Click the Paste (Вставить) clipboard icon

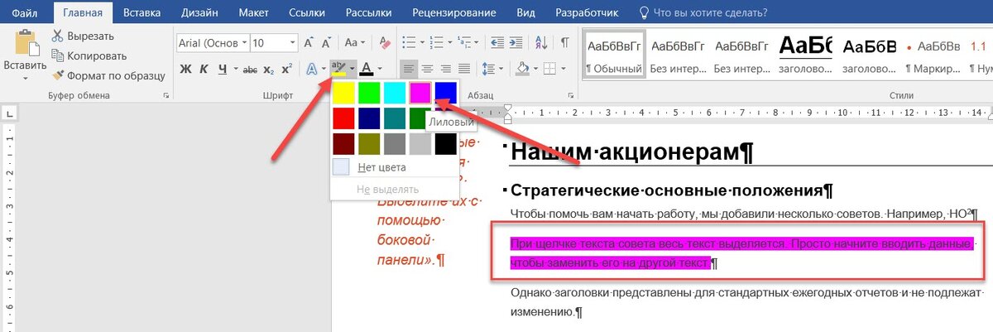(x=26, y=43)
